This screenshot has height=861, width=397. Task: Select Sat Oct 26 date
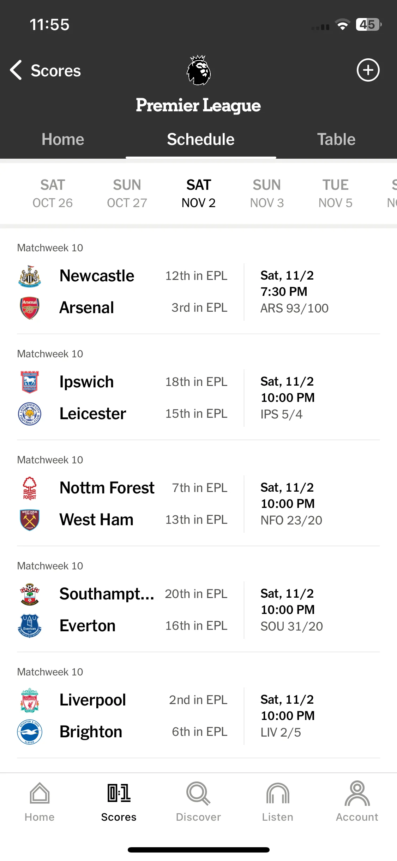tap(53, 194)
